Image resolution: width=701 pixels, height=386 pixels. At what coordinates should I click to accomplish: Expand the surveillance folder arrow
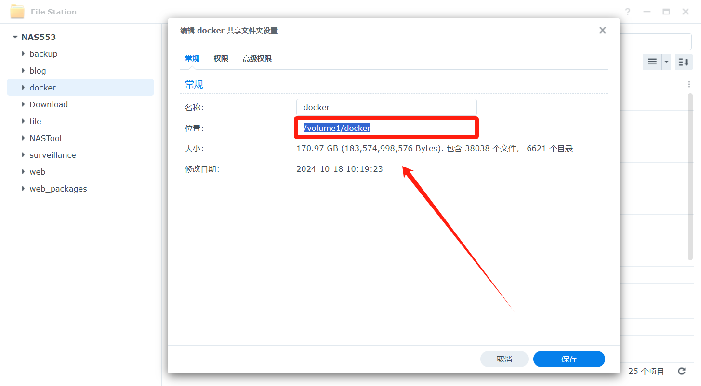coord(23,155)
